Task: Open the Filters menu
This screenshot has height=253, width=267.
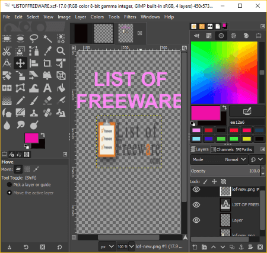Action: coord(130,17)
